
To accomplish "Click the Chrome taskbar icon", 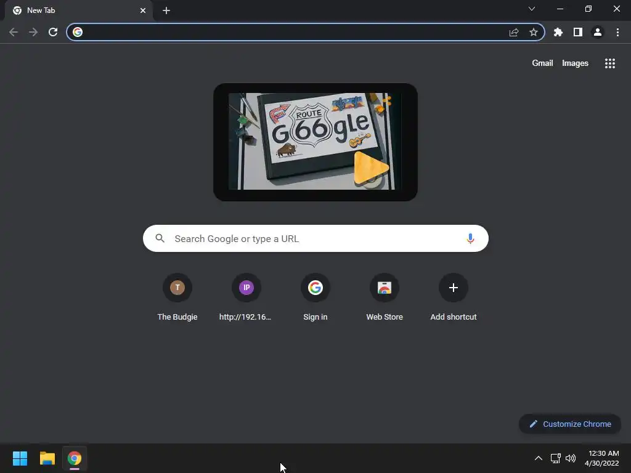I will pos(75,458).
